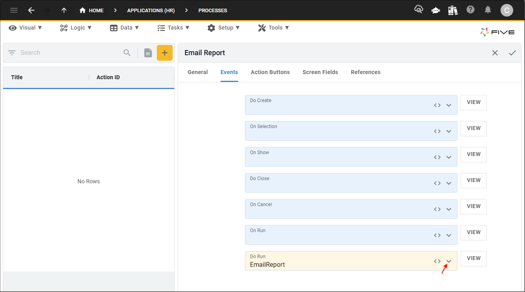Save the Email Report with checkmark
The image size is (525, 292).
(x=512, y=53)
